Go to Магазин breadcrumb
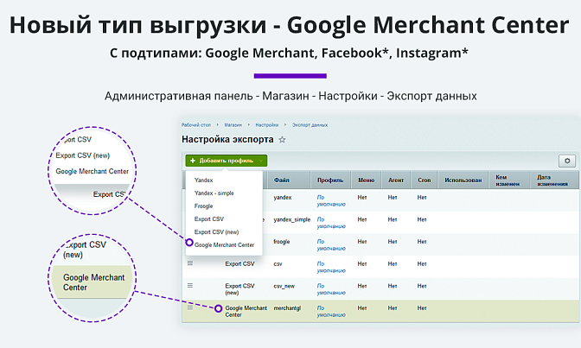This screenshot has width=581, height=348. (233, 125)
